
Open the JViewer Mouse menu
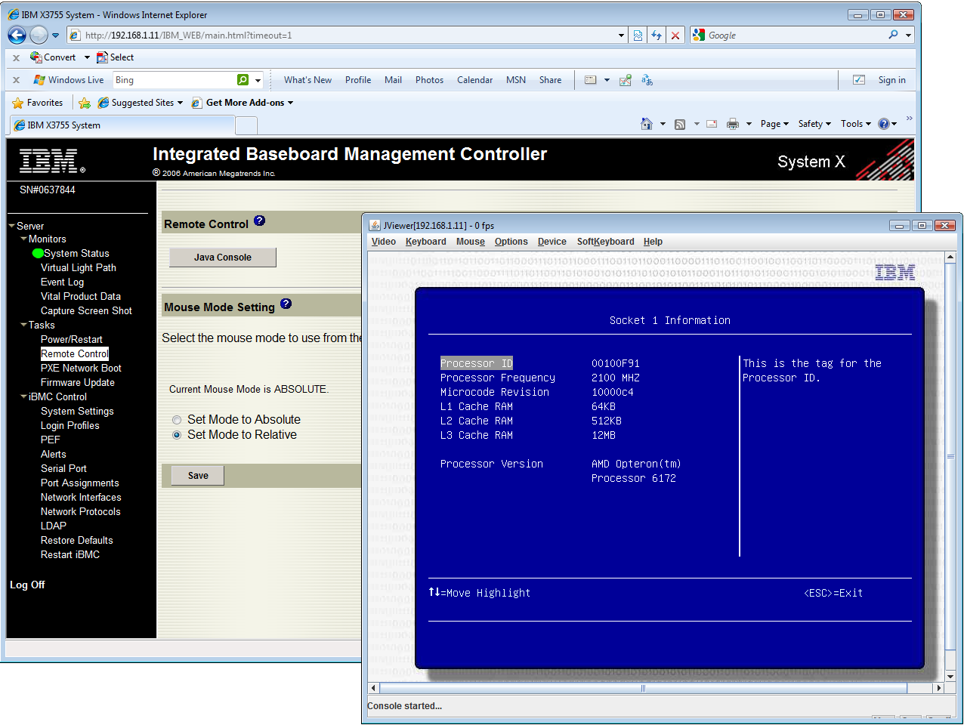coord(470,242)
